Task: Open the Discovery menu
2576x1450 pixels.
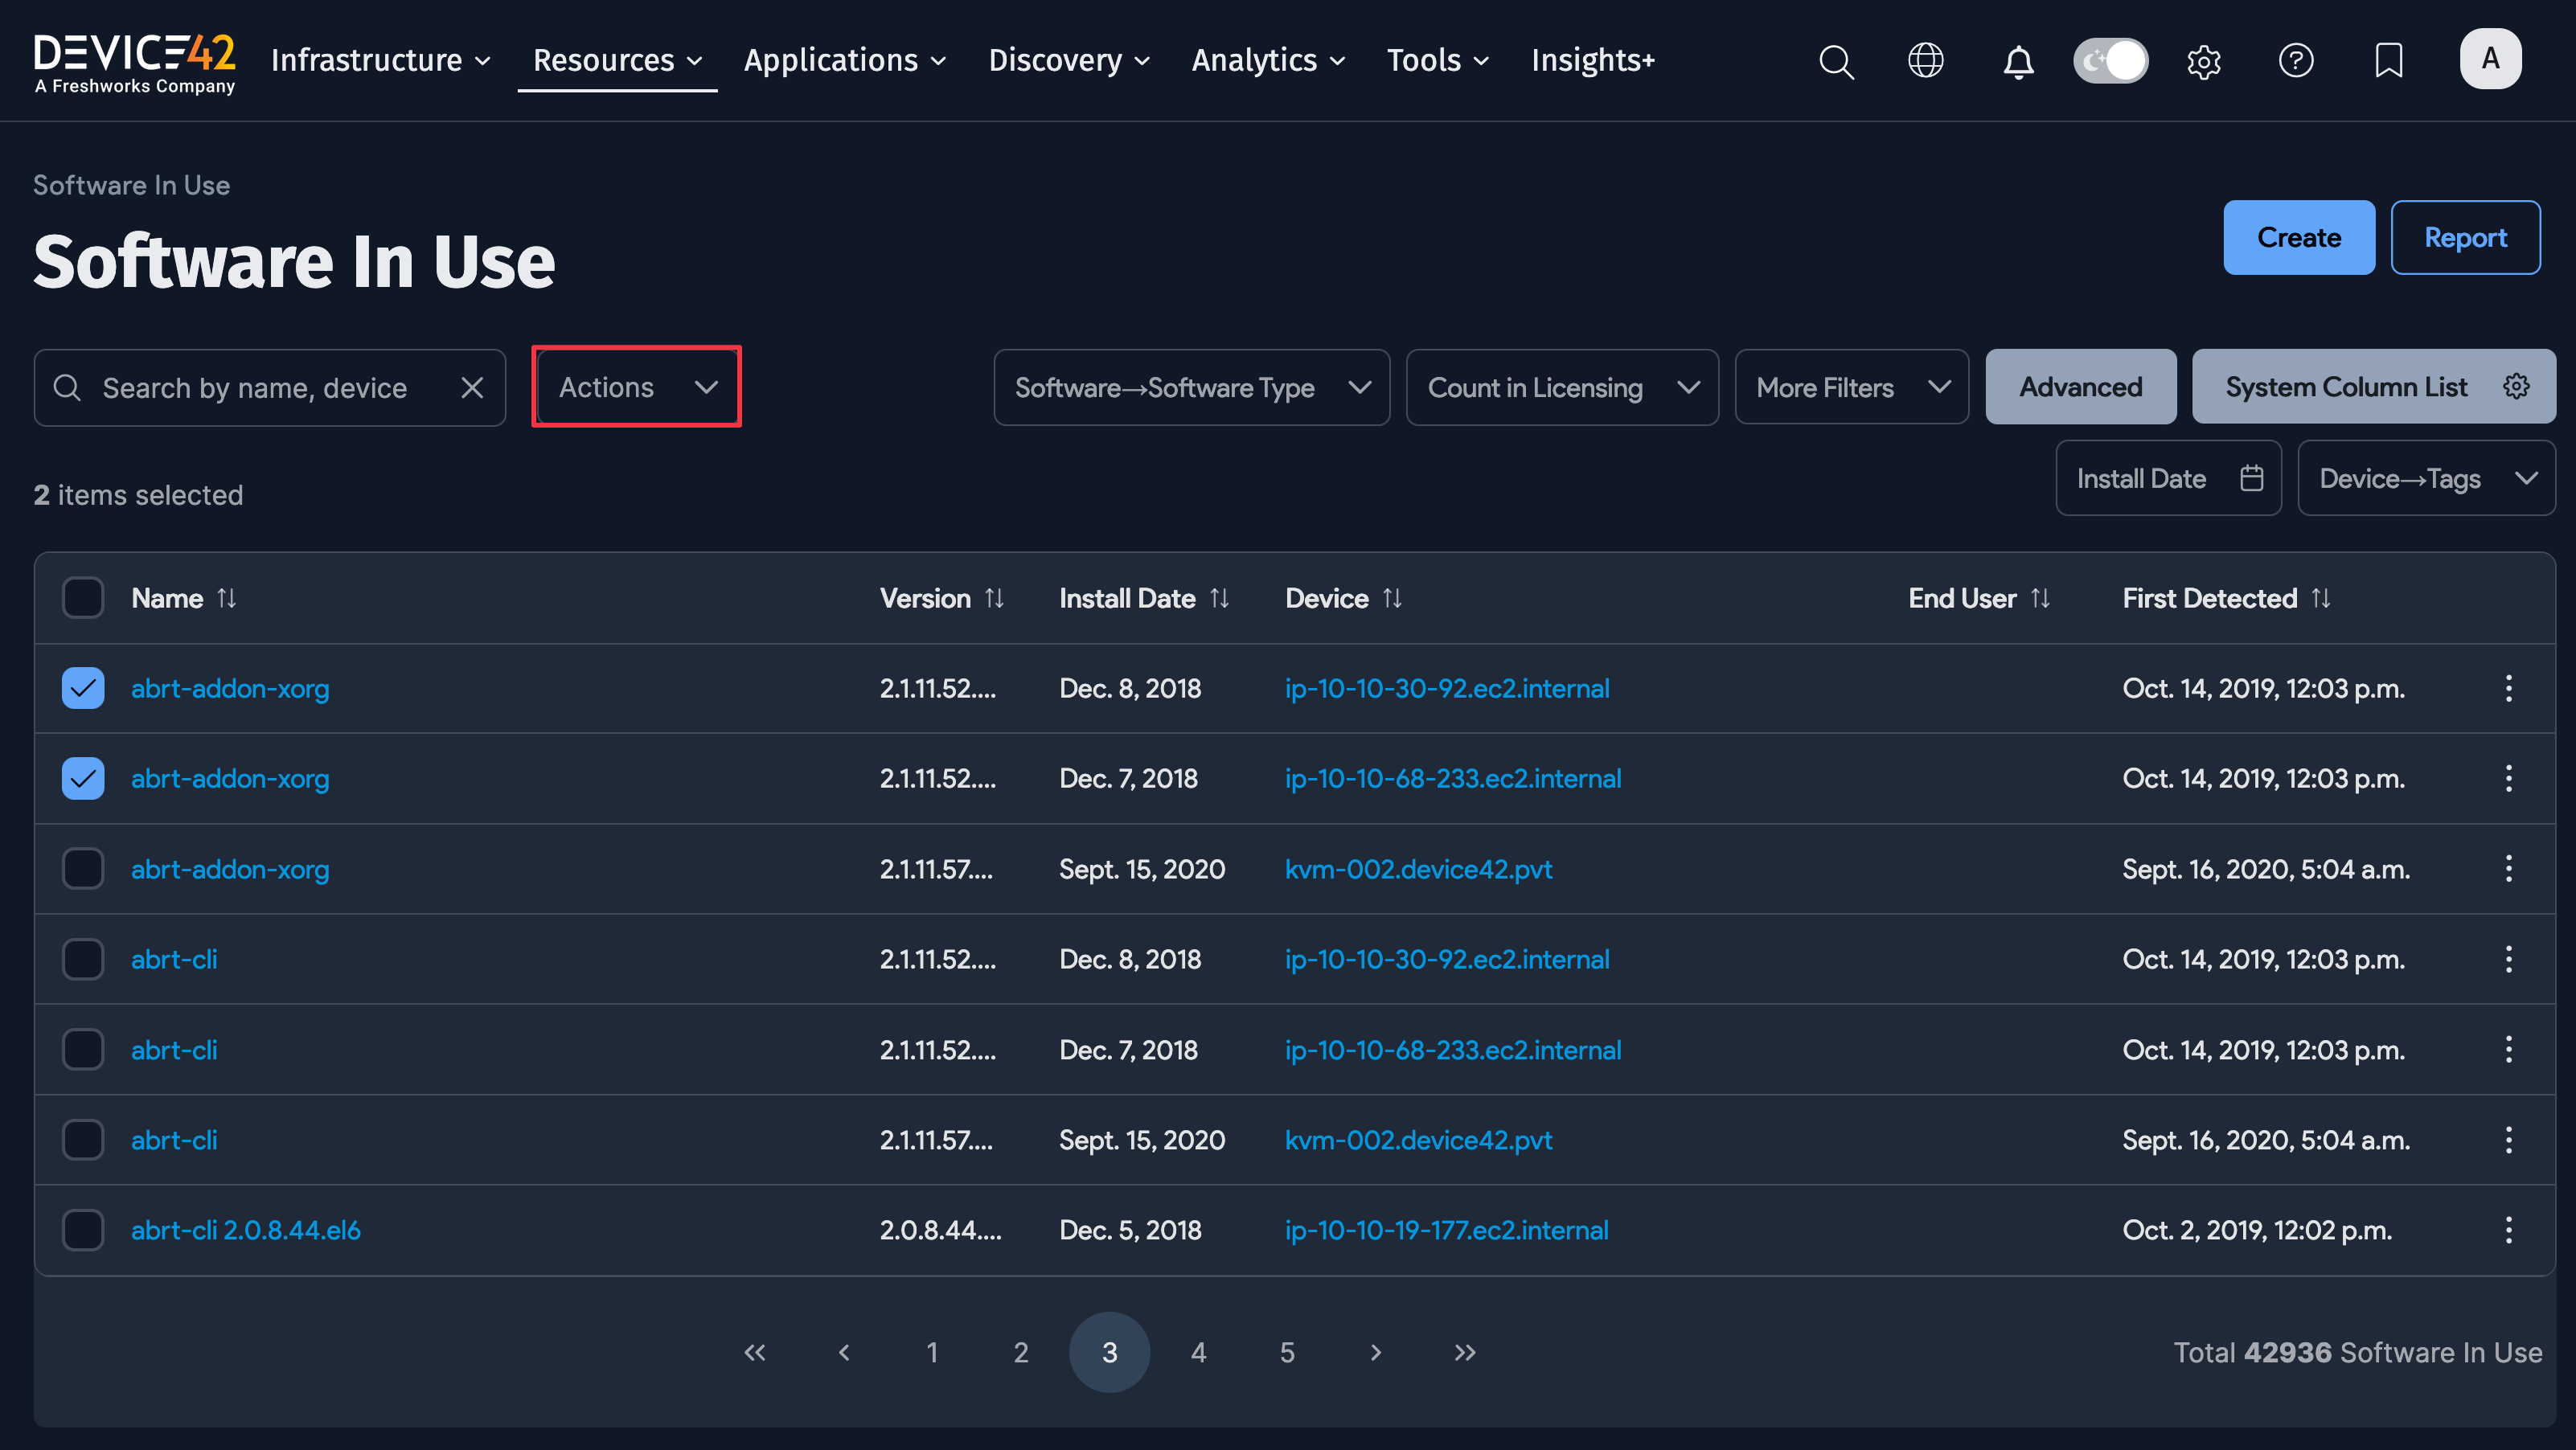Action: (x=1068, y=61)
